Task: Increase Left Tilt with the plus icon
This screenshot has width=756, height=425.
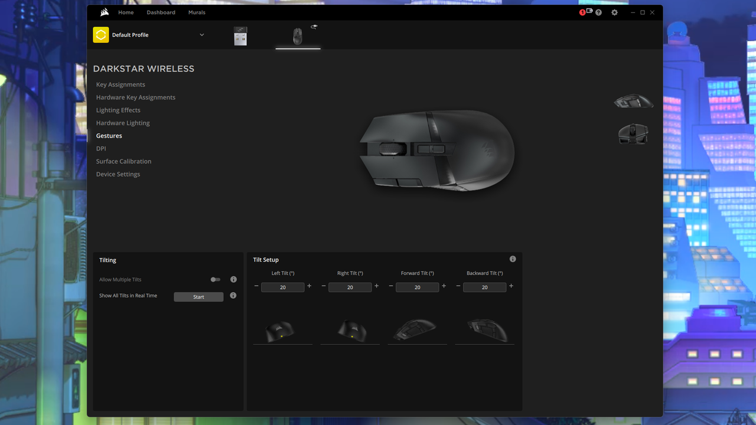Action: click(x=309, y=286)
